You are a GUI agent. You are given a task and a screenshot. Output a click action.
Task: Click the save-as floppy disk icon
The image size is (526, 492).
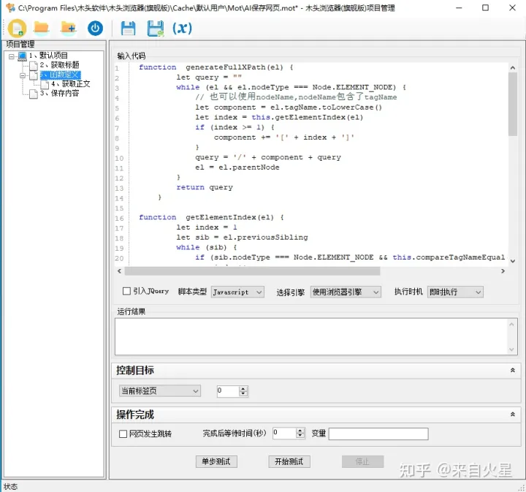(x=155, y=29)
